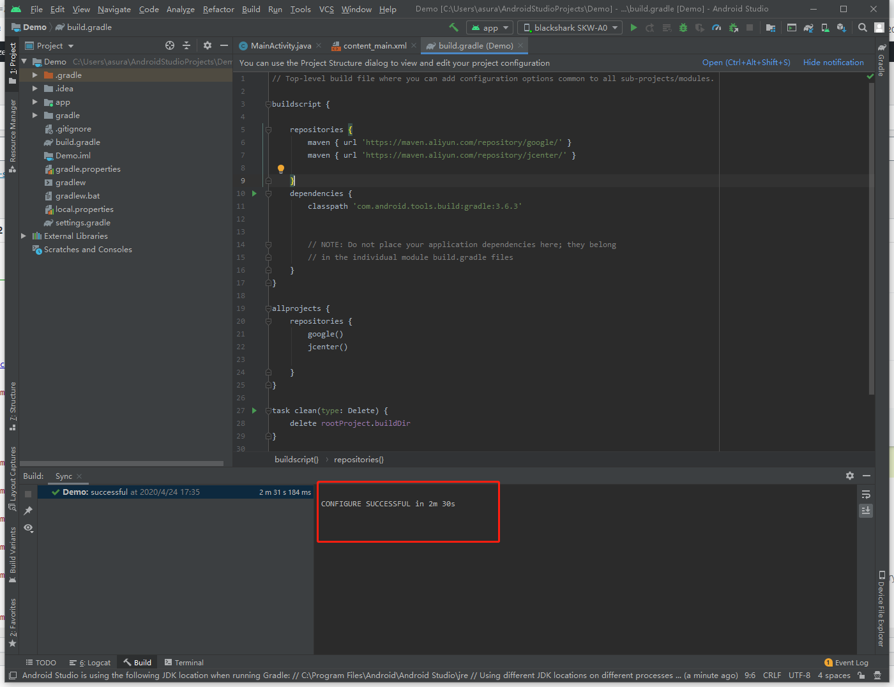This screenshot has height=687, width=894.
Task: Click the green Run app button
Action: coord(633,27)
